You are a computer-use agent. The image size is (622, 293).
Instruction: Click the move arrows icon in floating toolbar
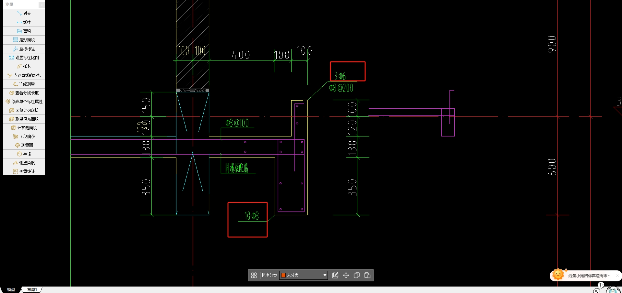click(346, 275)
